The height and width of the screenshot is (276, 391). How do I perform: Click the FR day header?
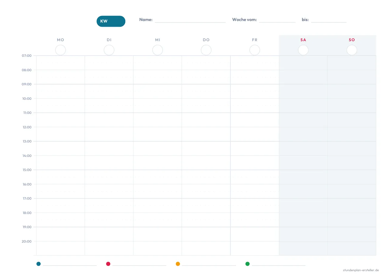255,40
